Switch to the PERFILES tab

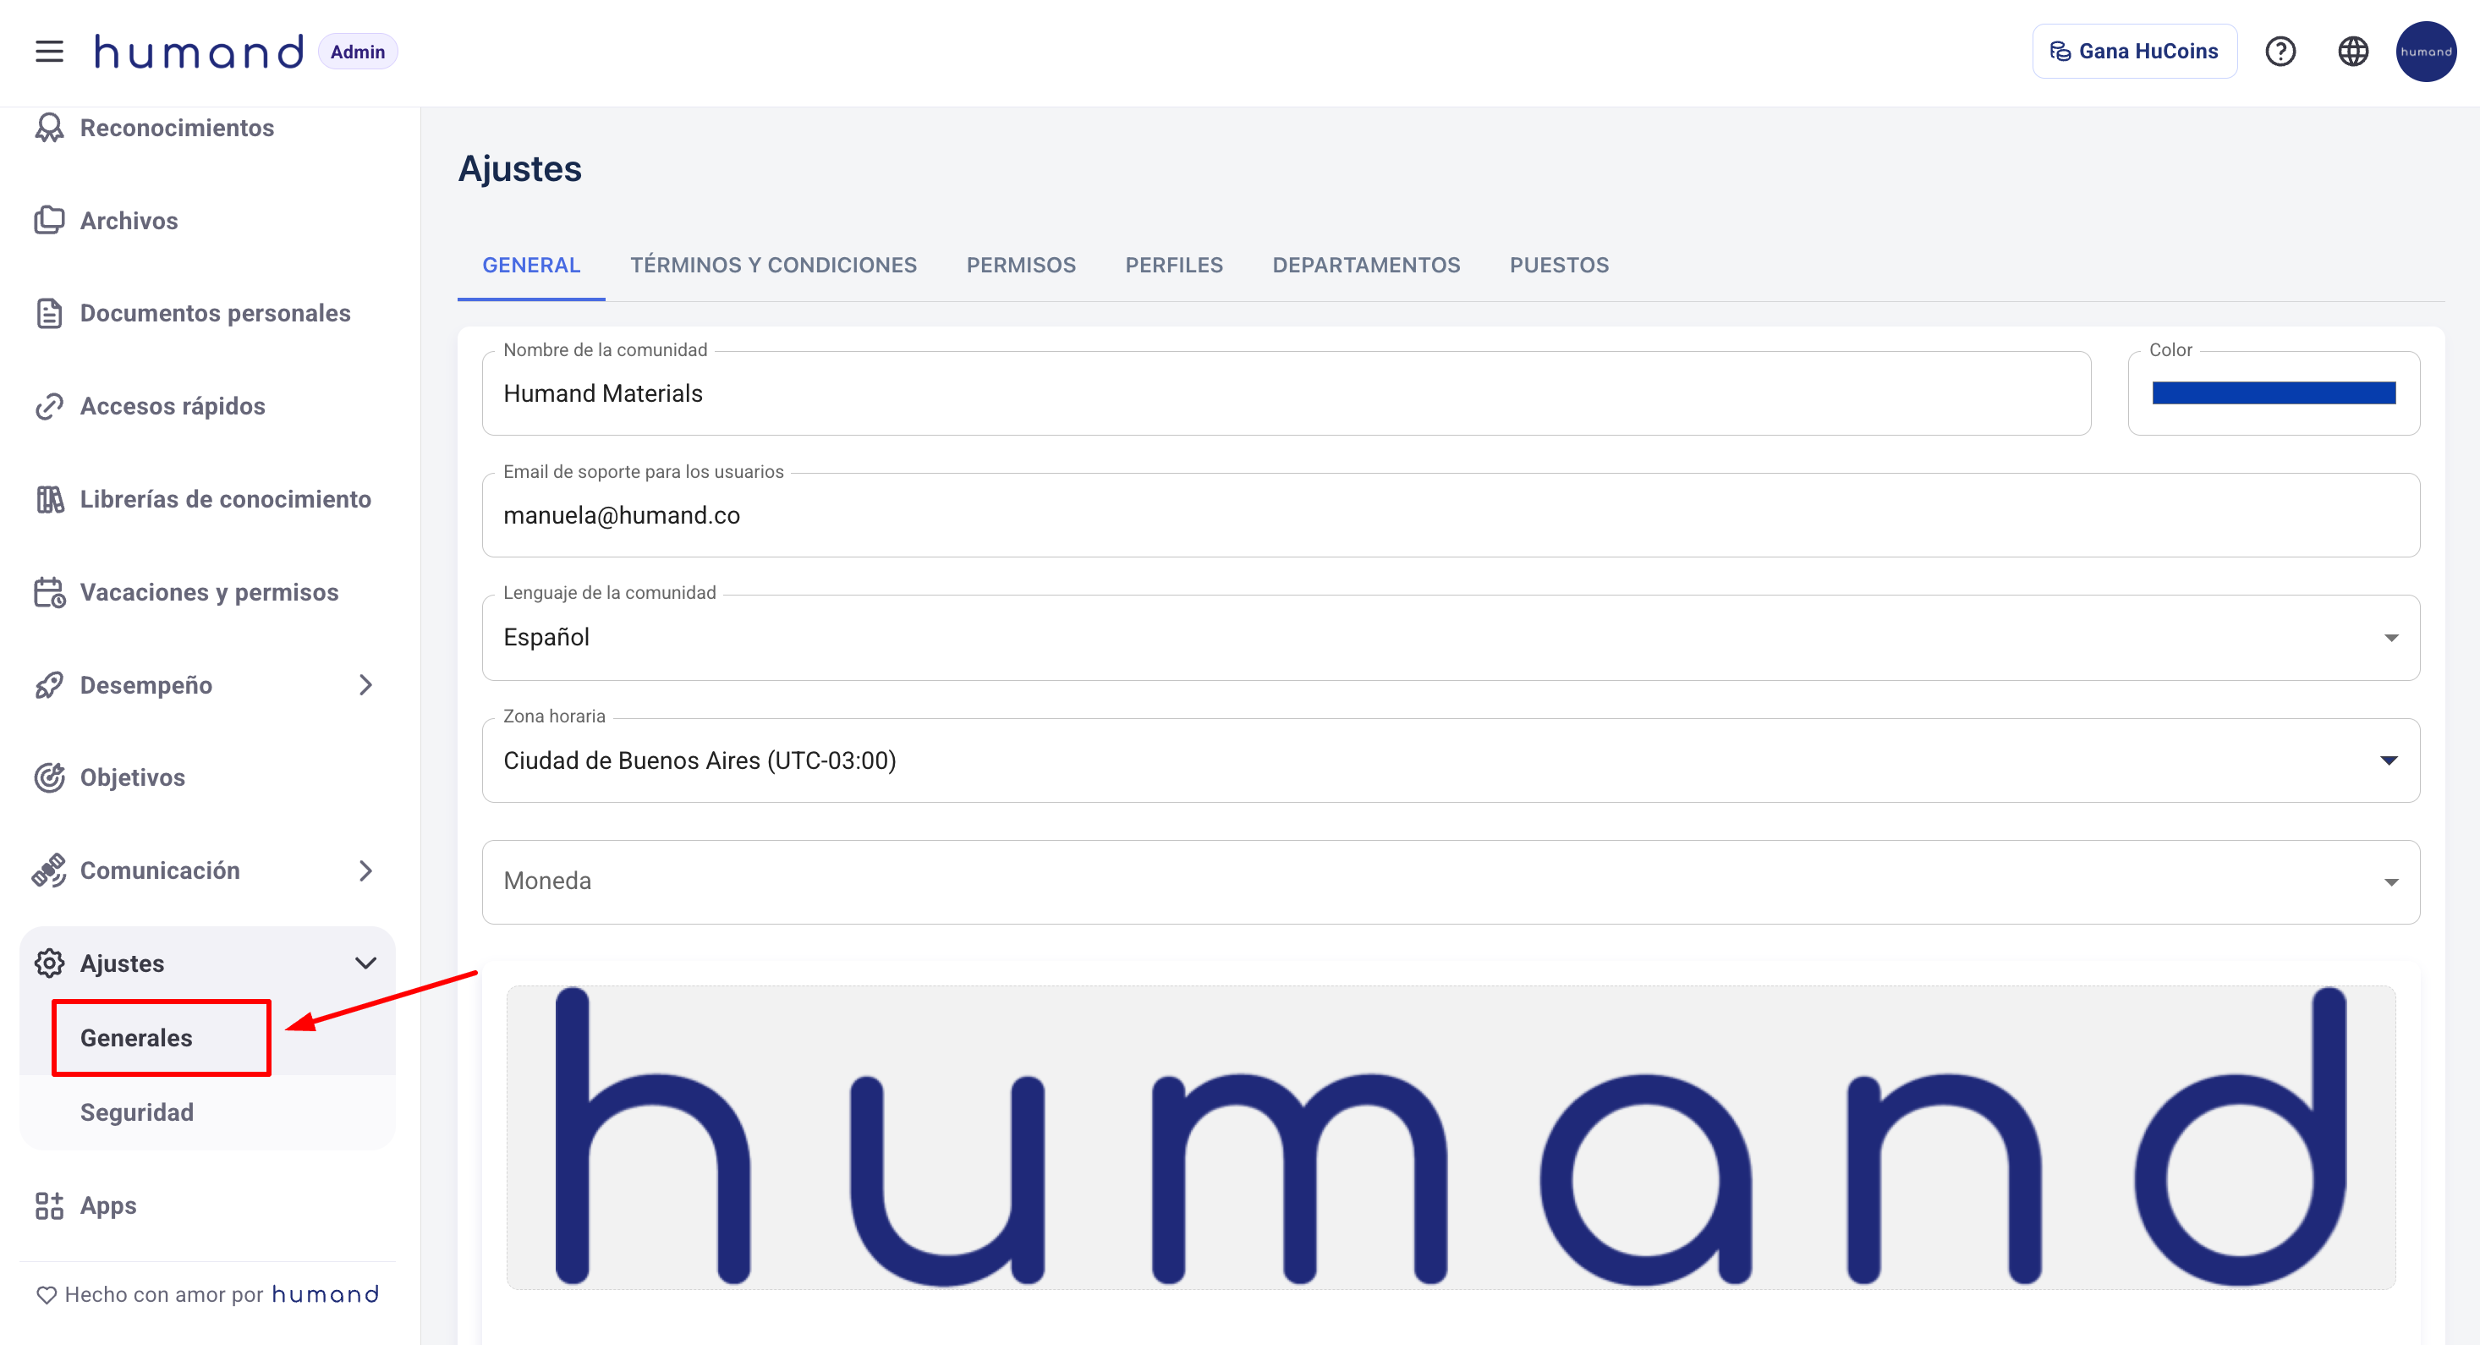[x=1173, y=265]
